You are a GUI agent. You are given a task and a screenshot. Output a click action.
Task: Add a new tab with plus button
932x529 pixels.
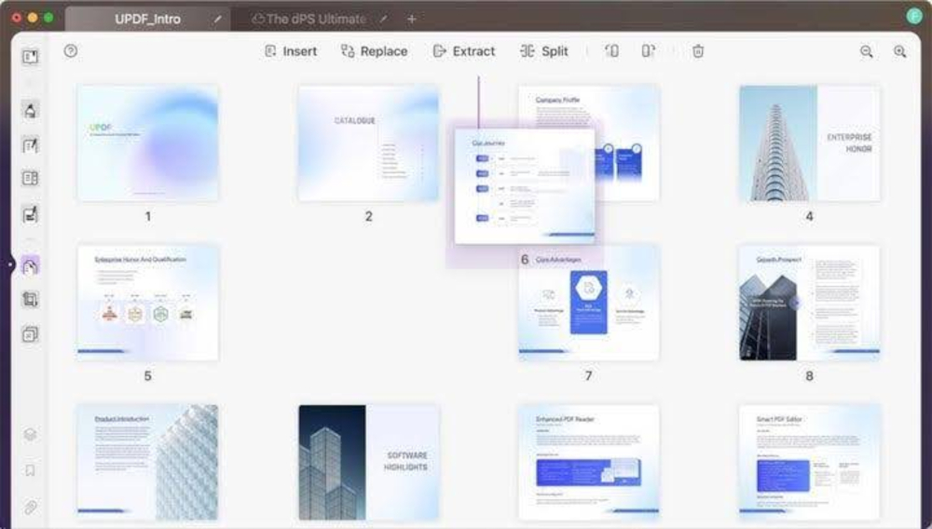pos(412,19)
